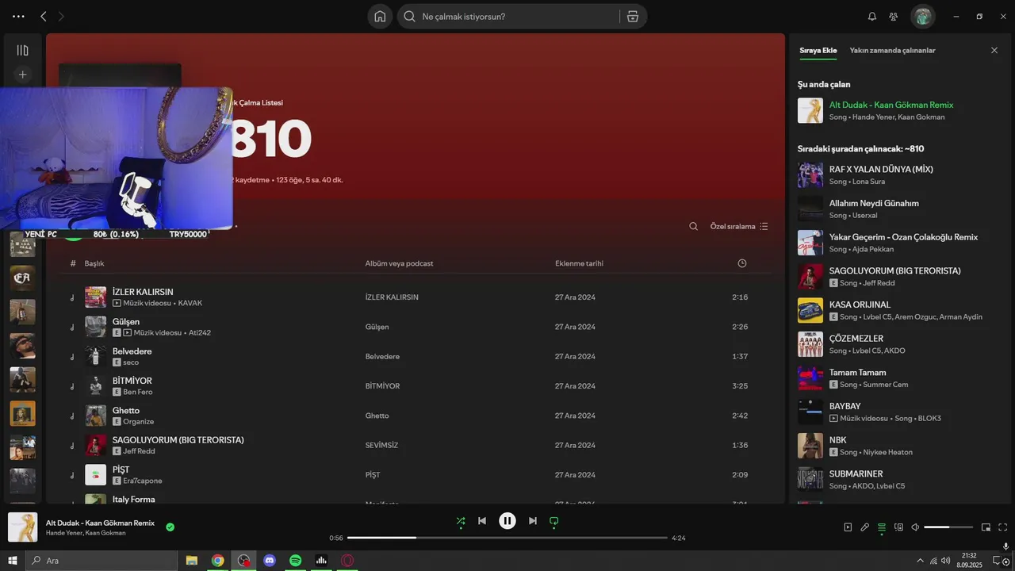Mute with the volume speaker icon

915,527
